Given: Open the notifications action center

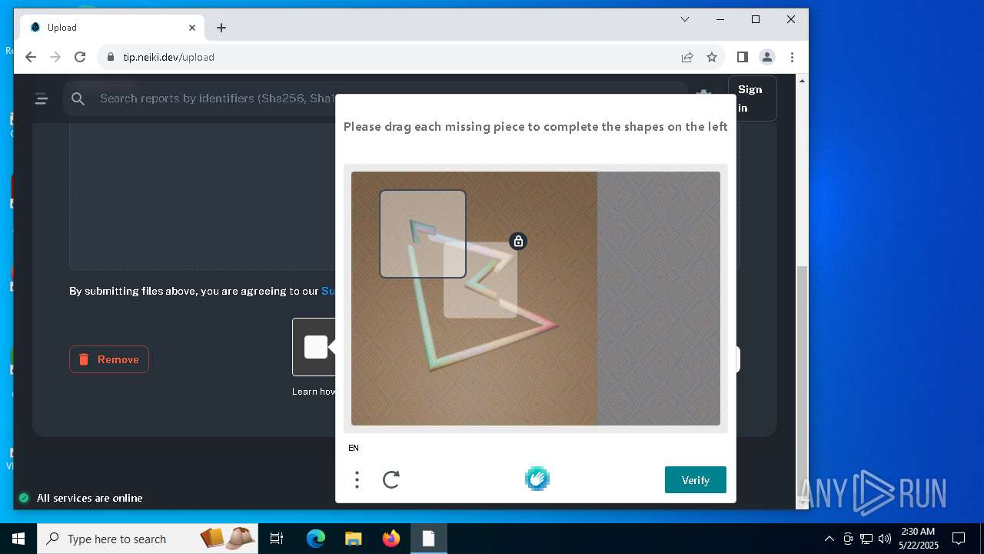Looking at the screenshot, I should click(x=959, y=539).
